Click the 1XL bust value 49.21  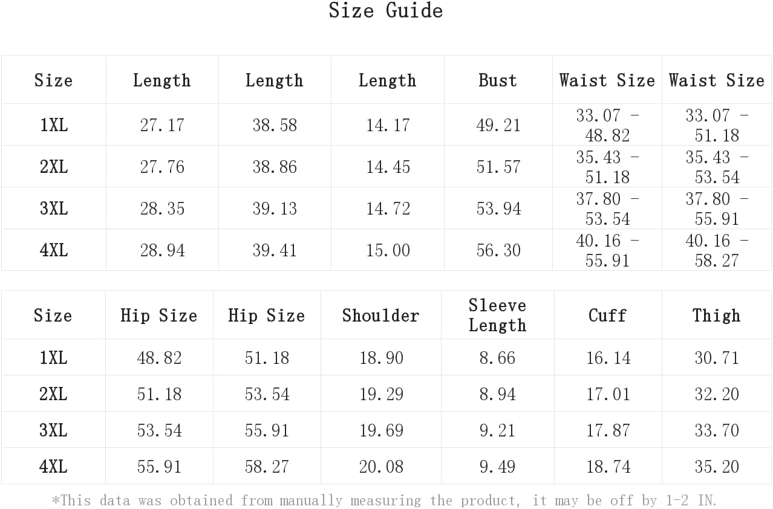click(498, 125)
